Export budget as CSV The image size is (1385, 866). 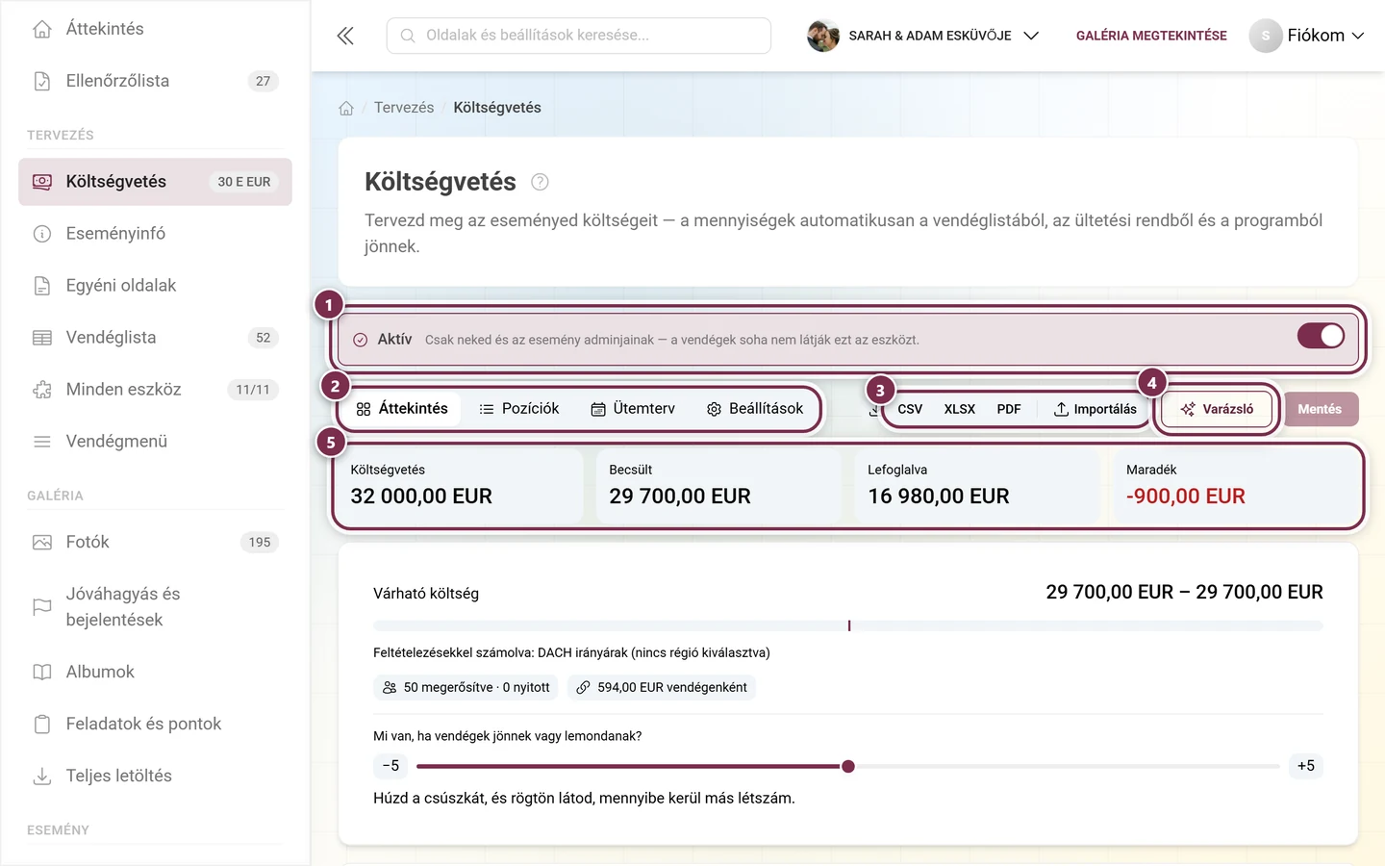pyautogui.click(x=910, y=409)
